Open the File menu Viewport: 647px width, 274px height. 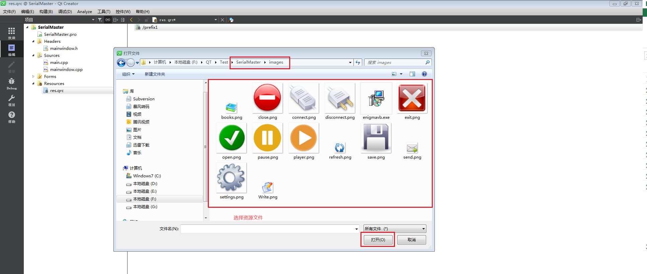(x=9, y=11)
